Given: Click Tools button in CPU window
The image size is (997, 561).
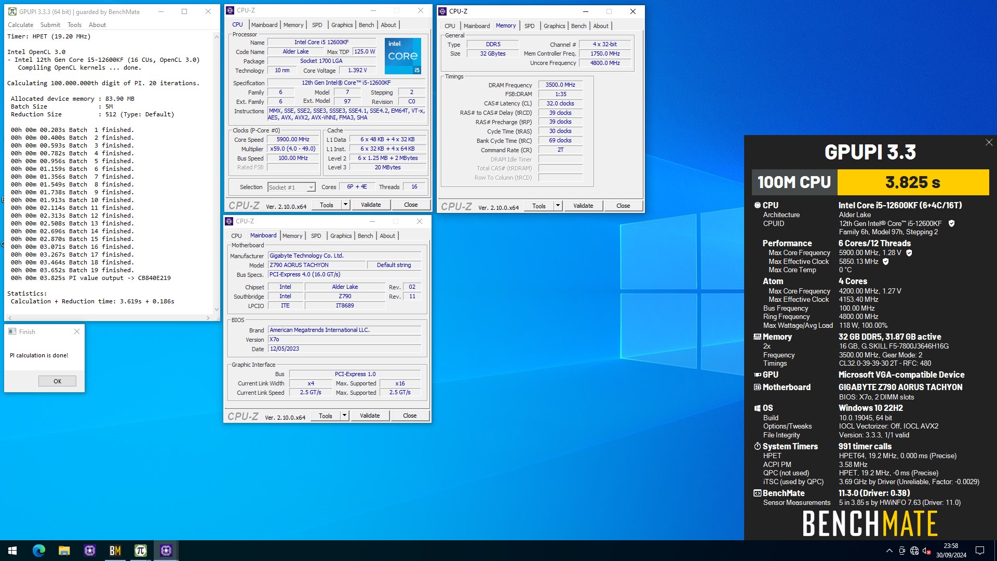Looking at the screenshot, I should click(327, 205).
